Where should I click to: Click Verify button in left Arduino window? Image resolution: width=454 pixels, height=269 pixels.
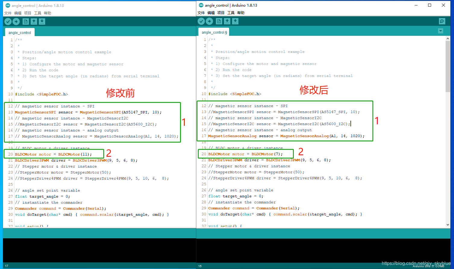point(8,21)
